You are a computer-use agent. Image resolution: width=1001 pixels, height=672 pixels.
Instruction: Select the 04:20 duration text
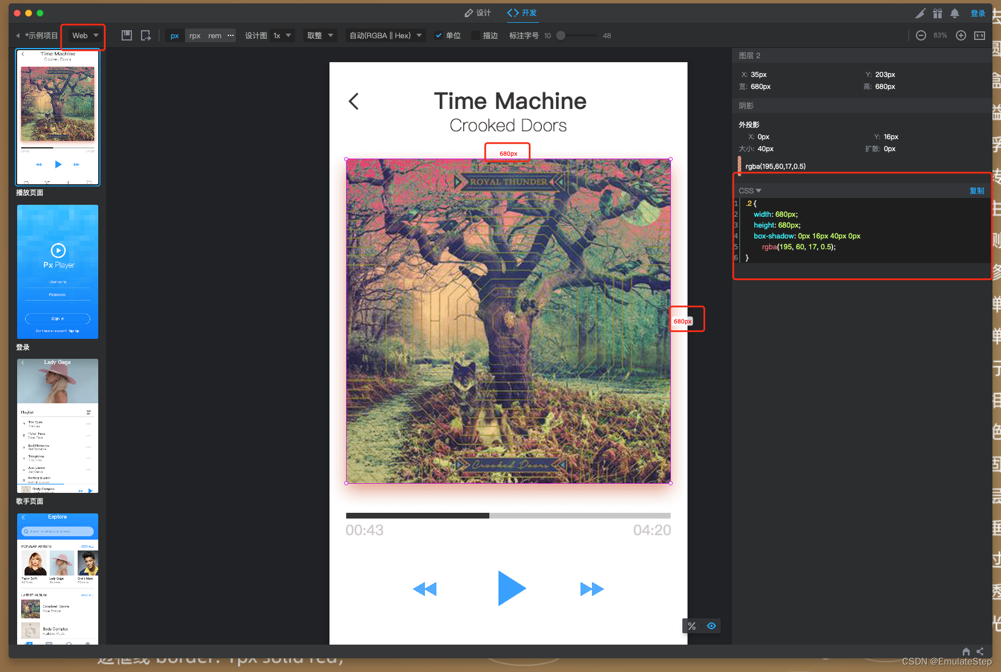point(652,531)
